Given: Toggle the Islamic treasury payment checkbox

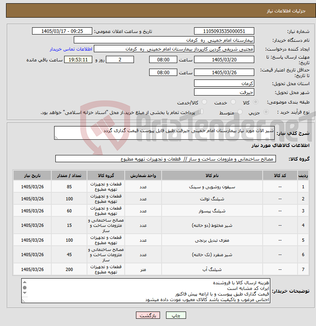Looking at the screenshot, I should tap(201, 112).
